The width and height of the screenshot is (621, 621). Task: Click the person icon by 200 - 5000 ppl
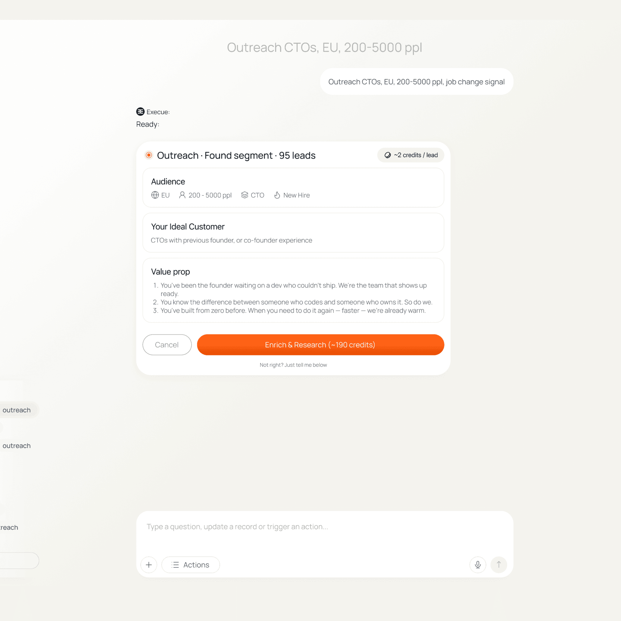click(182, 195)
